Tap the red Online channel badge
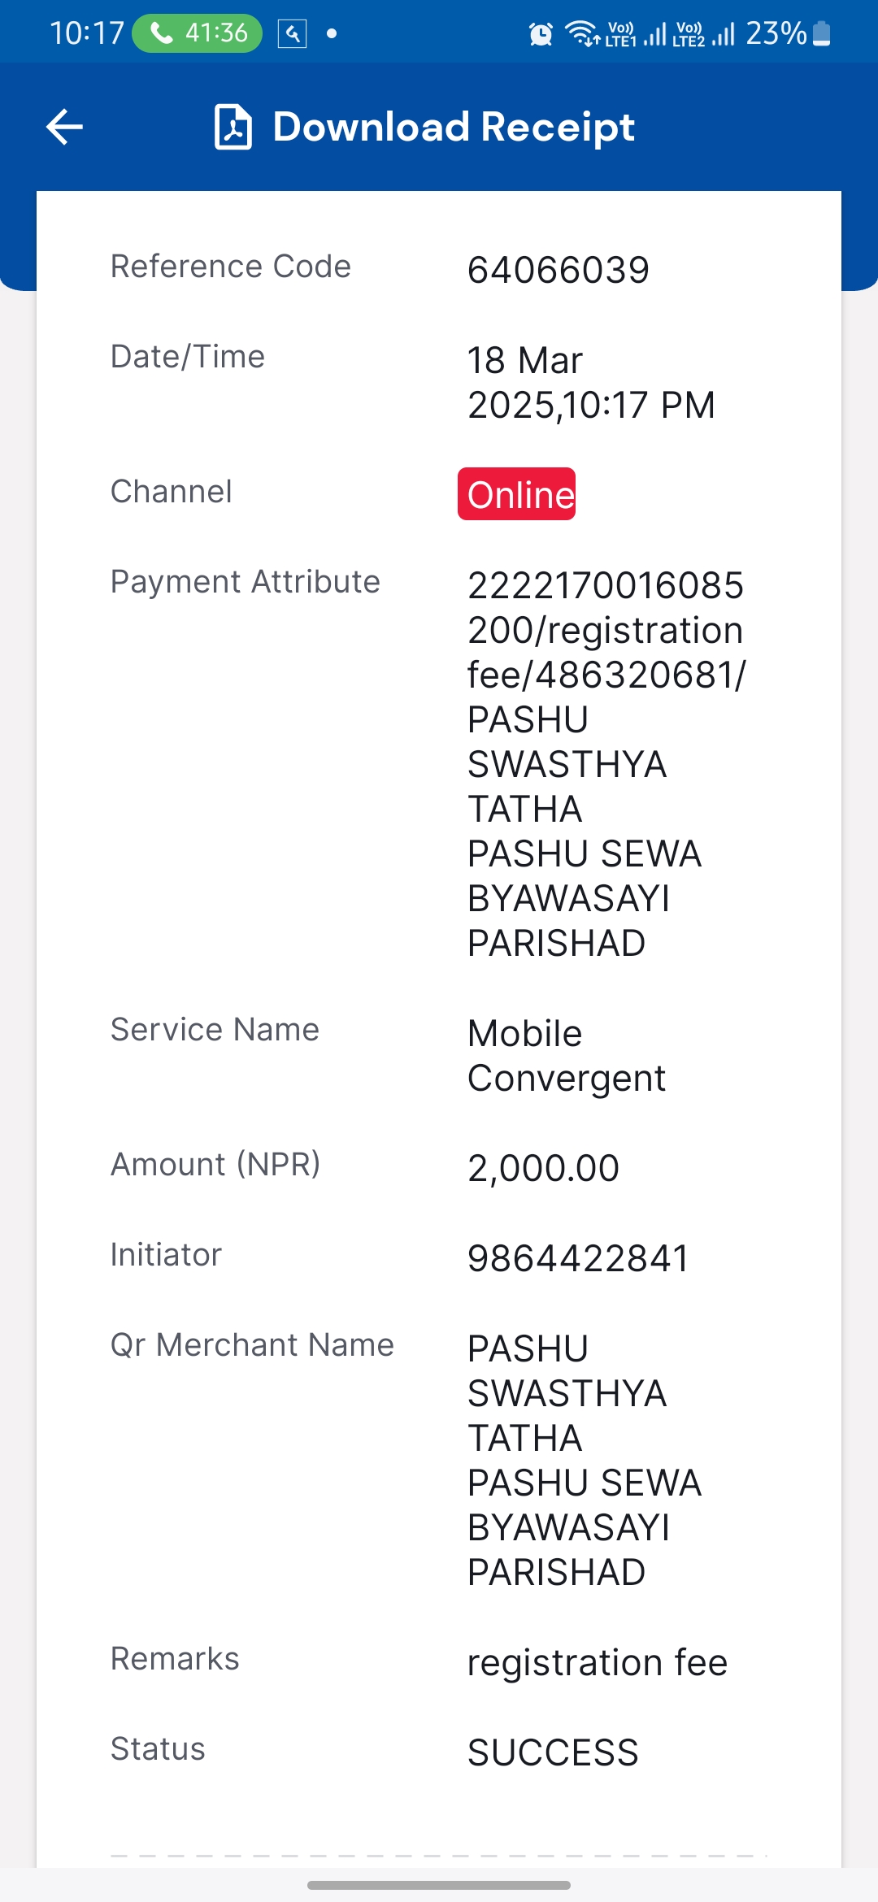878x1902 pixels. (x=517, y=494)
